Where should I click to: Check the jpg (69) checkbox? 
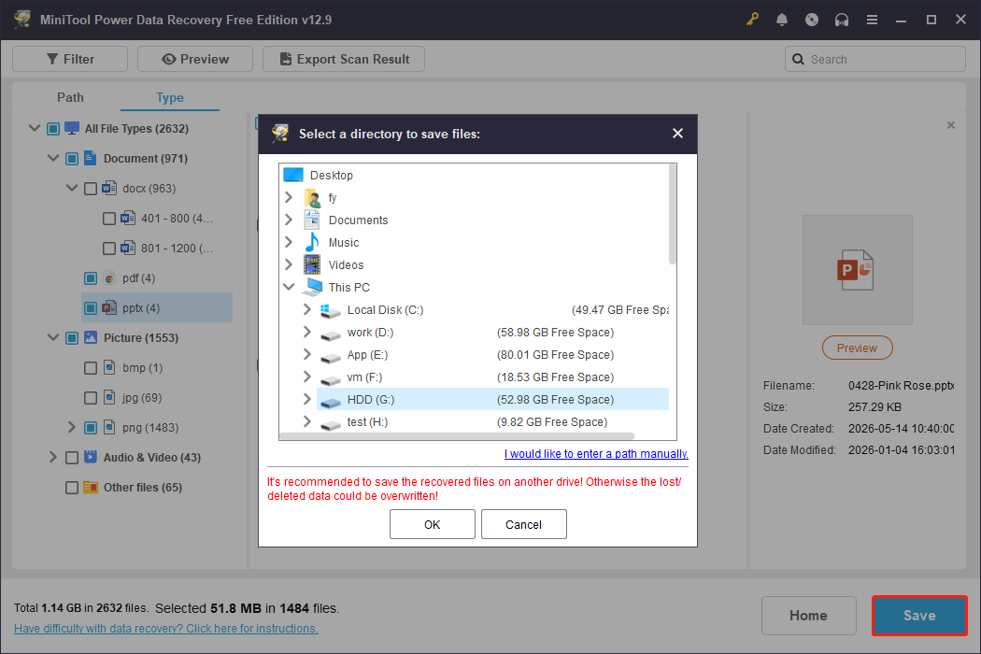91,398
